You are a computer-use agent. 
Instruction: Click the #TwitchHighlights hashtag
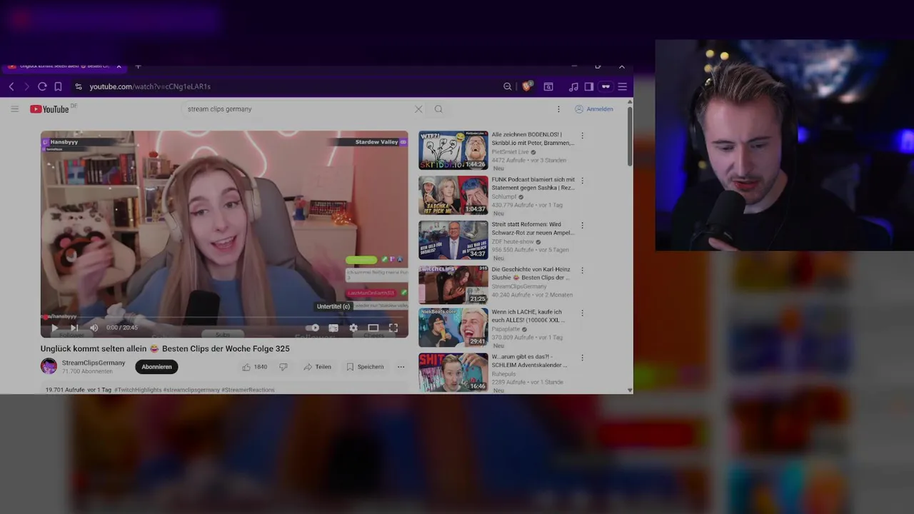[137, 390]
